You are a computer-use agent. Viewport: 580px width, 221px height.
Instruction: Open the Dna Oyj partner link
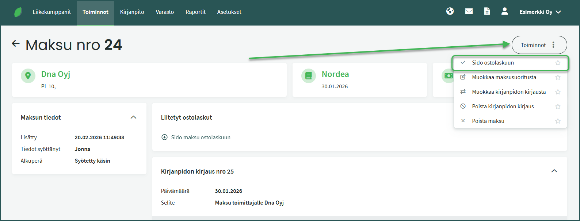[56, 74]
